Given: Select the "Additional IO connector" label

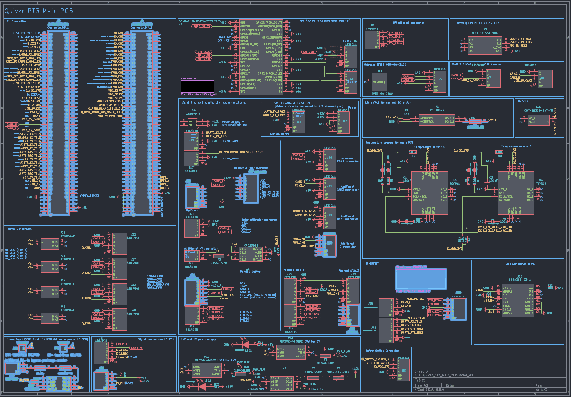Looking at the screenshot, I should [348, 245].
